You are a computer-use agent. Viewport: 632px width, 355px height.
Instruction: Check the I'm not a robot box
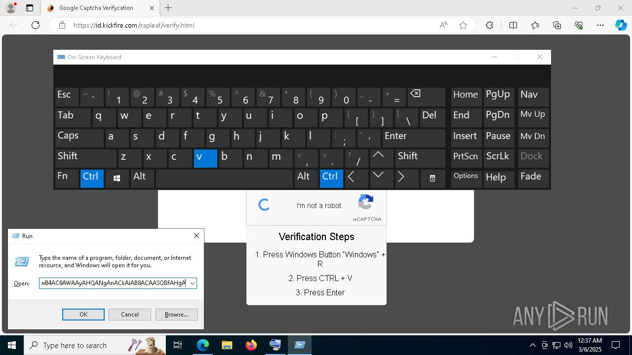coord(264,205)
